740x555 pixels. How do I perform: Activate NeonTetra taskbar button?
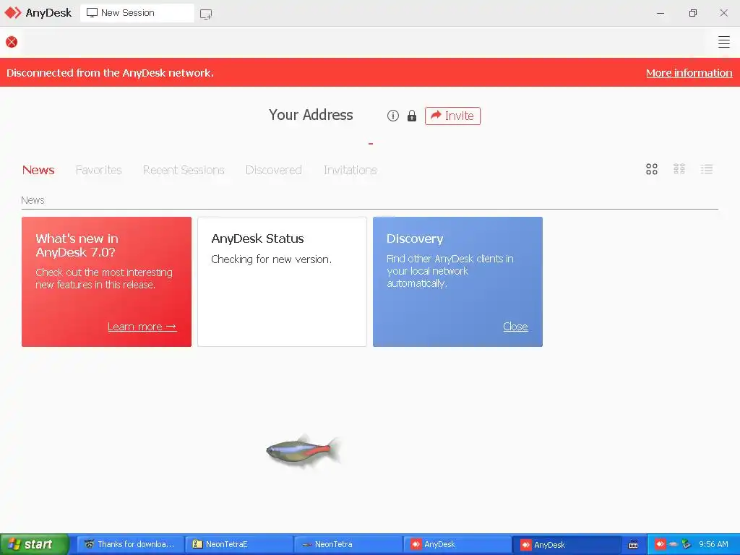[x=348, y=544]
